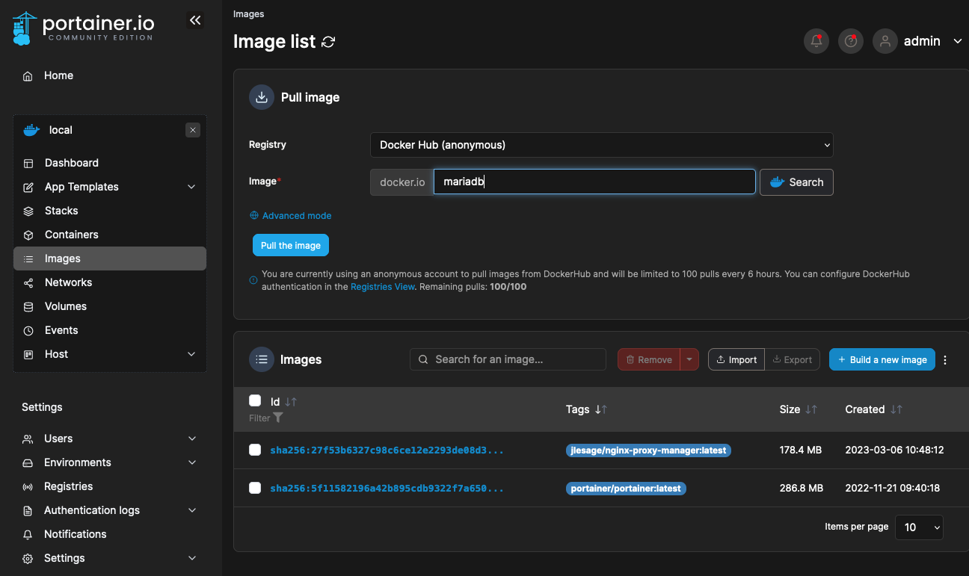Check the portainer/portainer image row checkbox

coord(255,488)
